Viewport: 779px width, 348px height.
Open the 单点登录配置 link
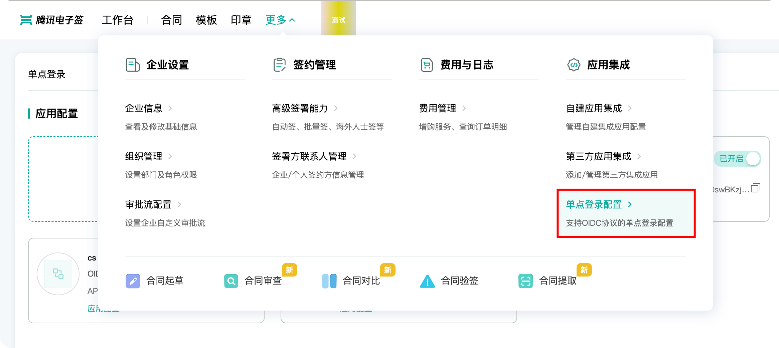point(593,204)
